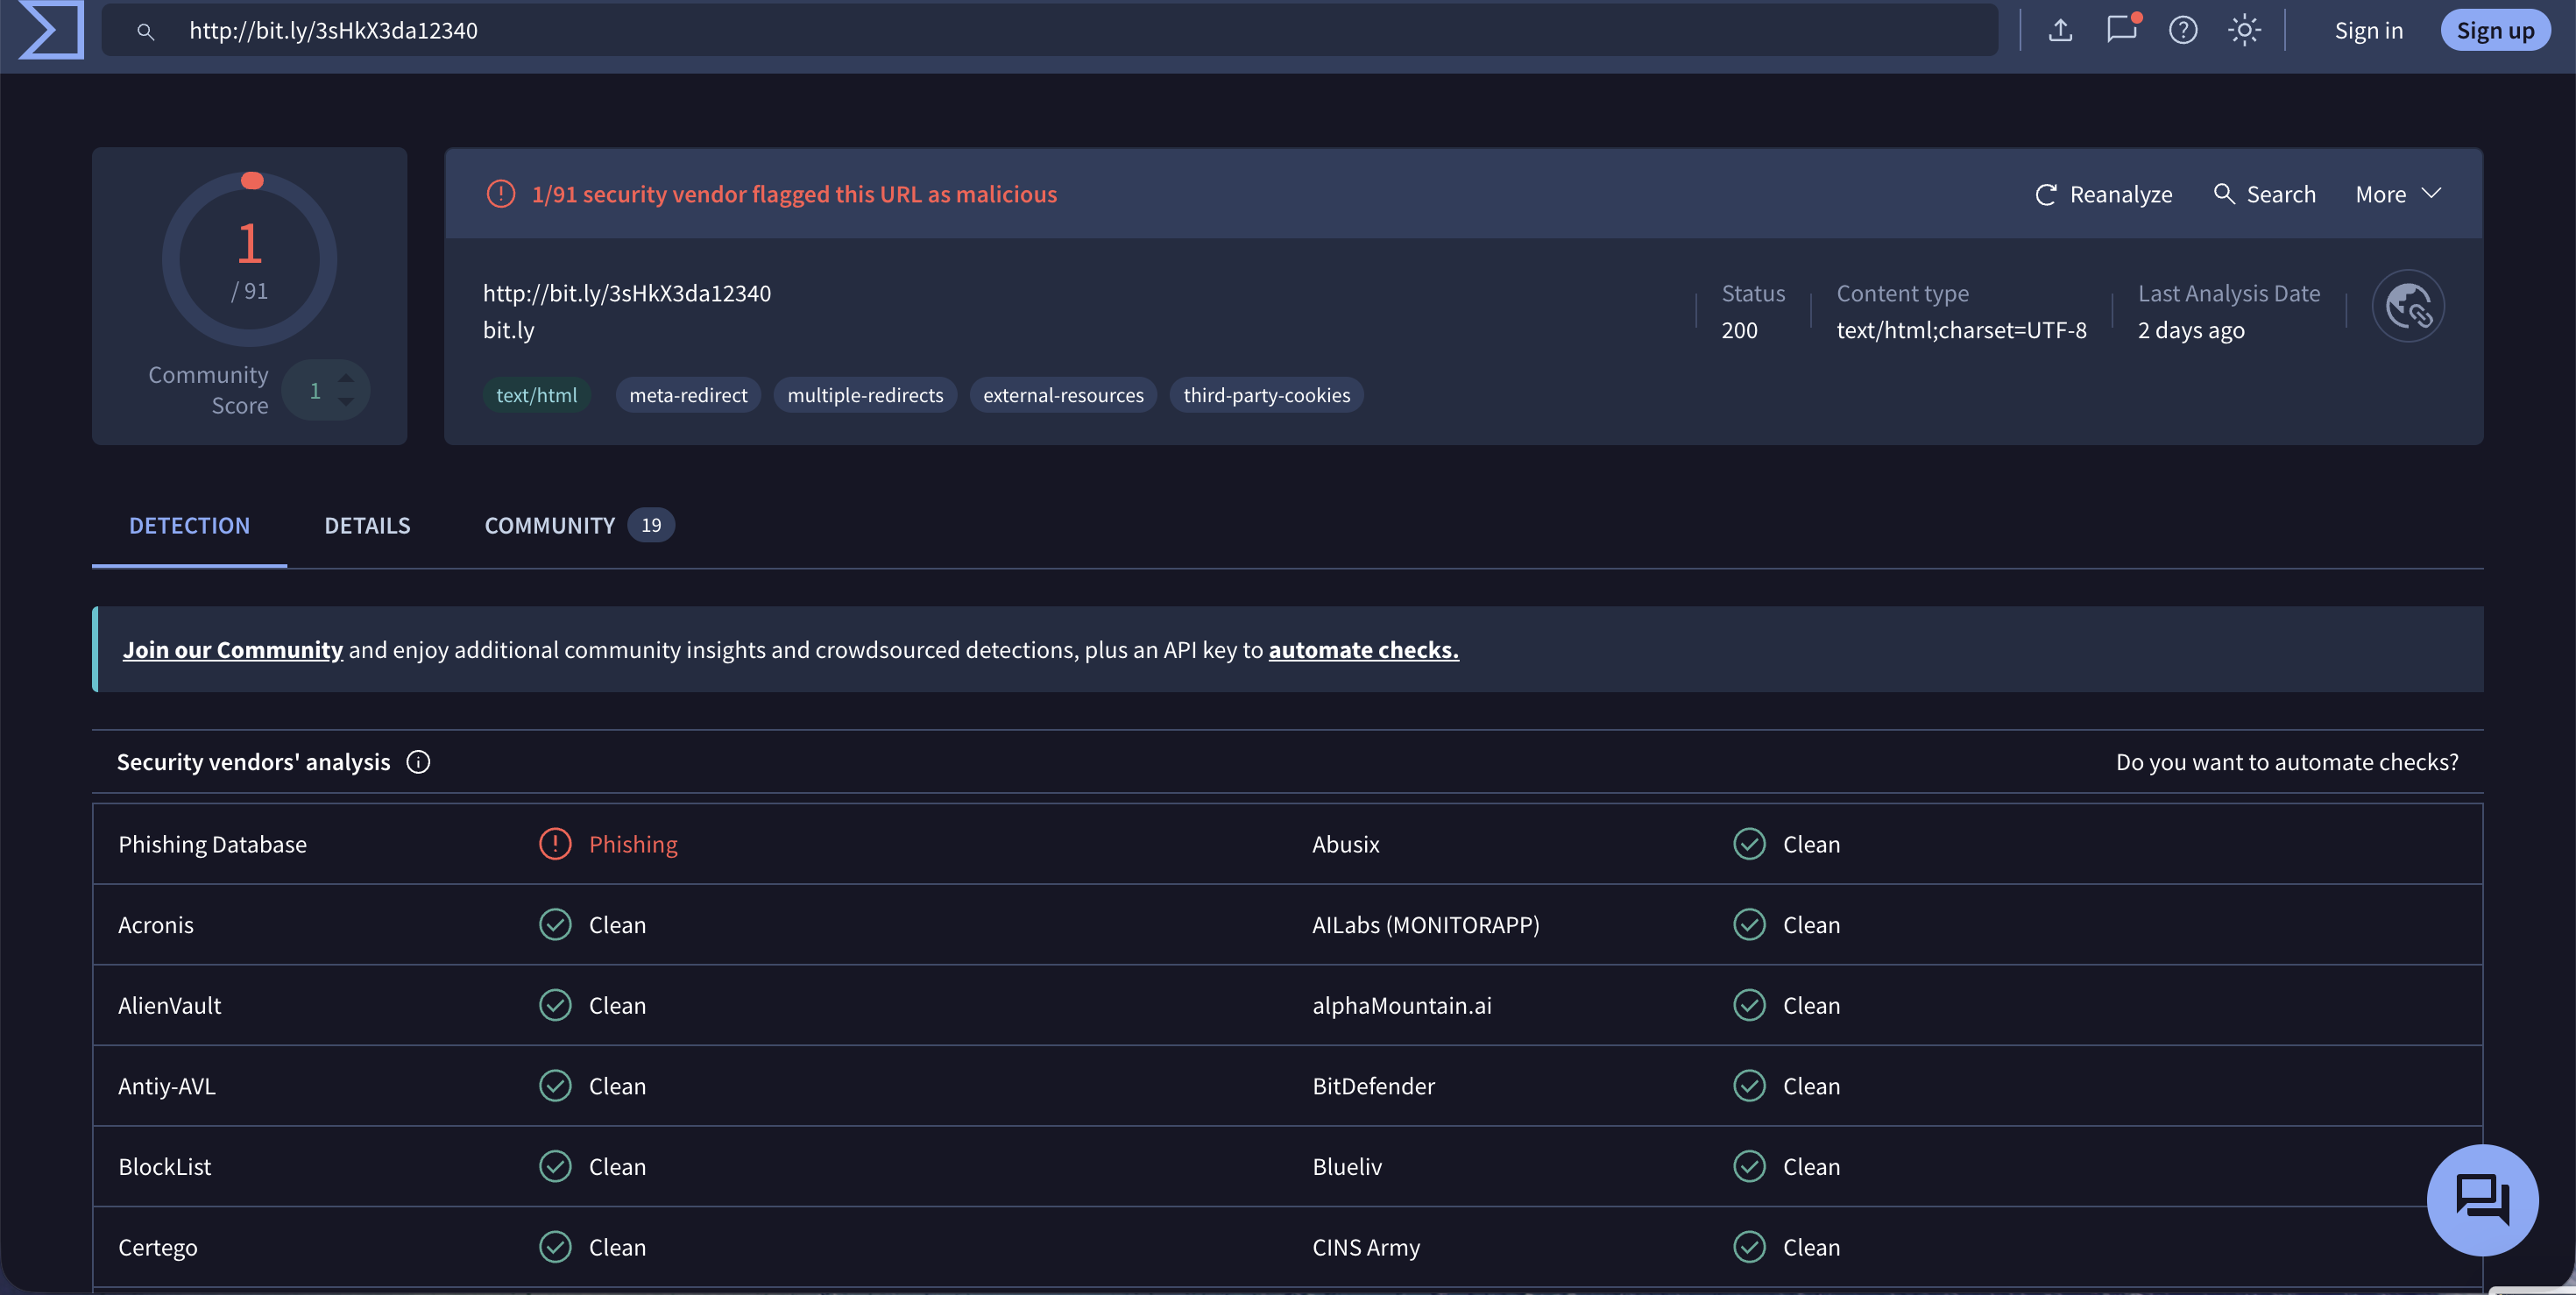Viewport: 2576px width, 1295px height.
Task: Follow the Join our Community link
Action: 232,650
